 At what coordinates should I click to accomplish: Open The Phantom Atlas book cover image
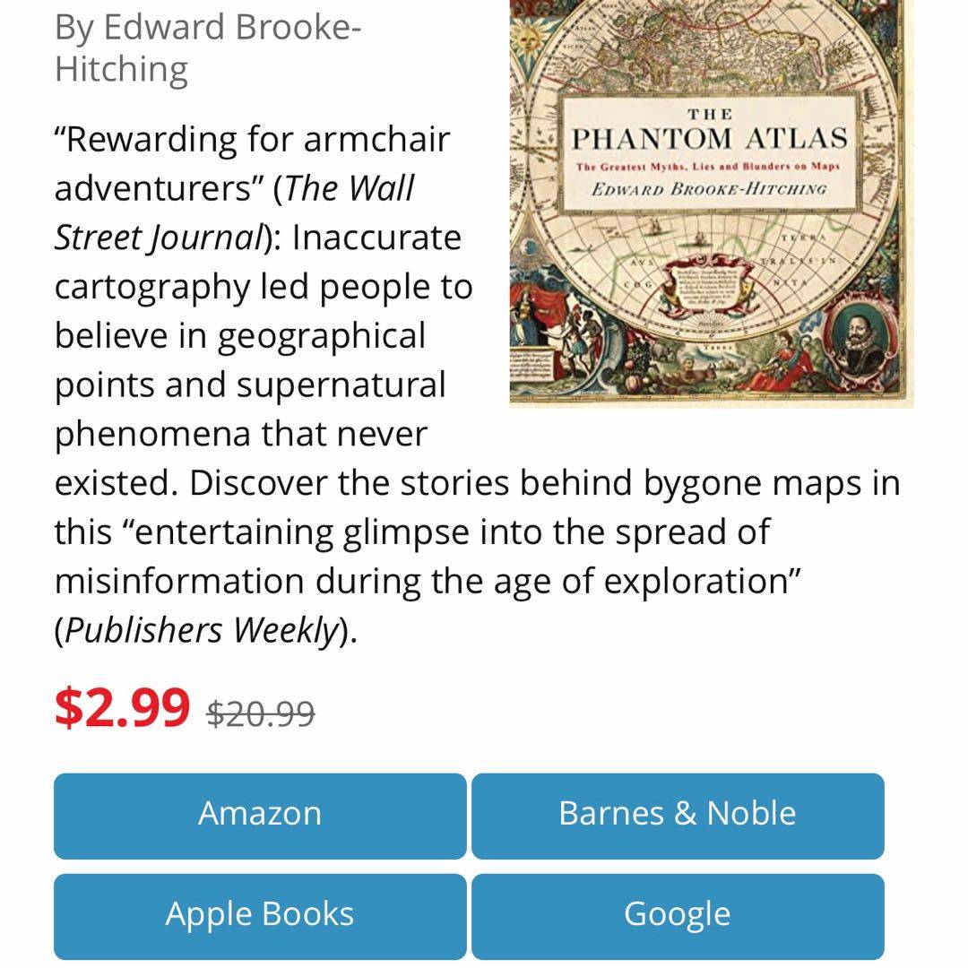pos(711,203)
